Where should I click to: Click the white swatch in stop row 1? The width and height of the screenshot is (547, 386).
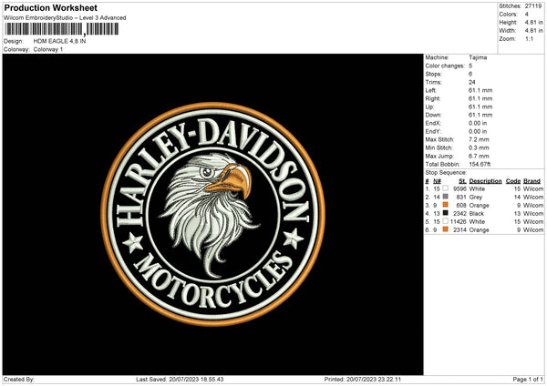click(x=446, y=188)
